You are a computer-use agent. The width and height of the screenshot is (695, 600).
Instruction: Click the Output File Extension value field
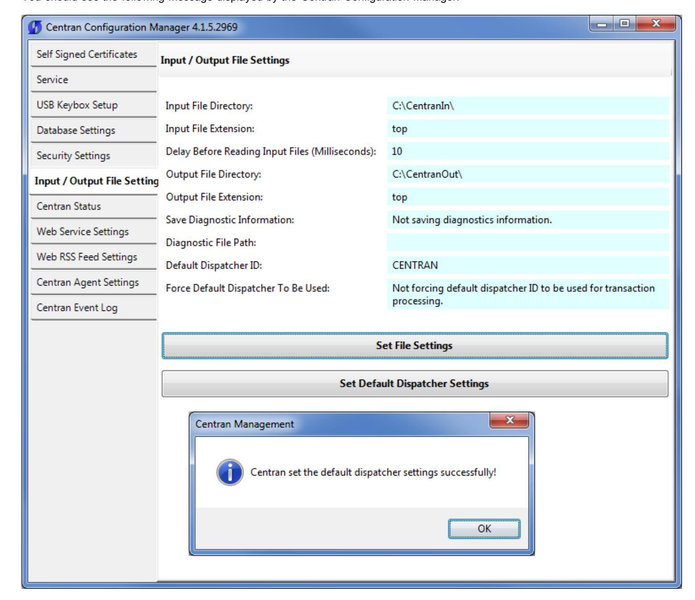click(528, 197)
